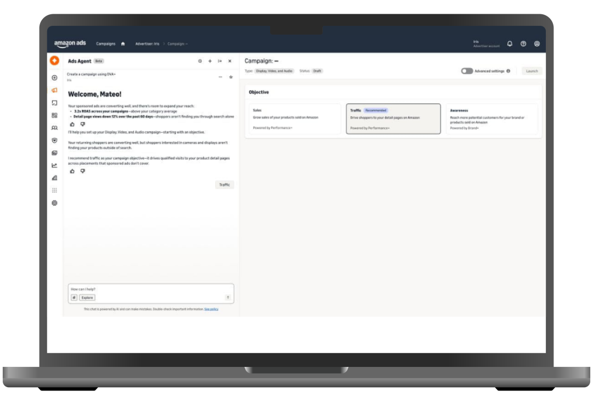Open the line chart icon in the sidebar

(x=54, y=165)
